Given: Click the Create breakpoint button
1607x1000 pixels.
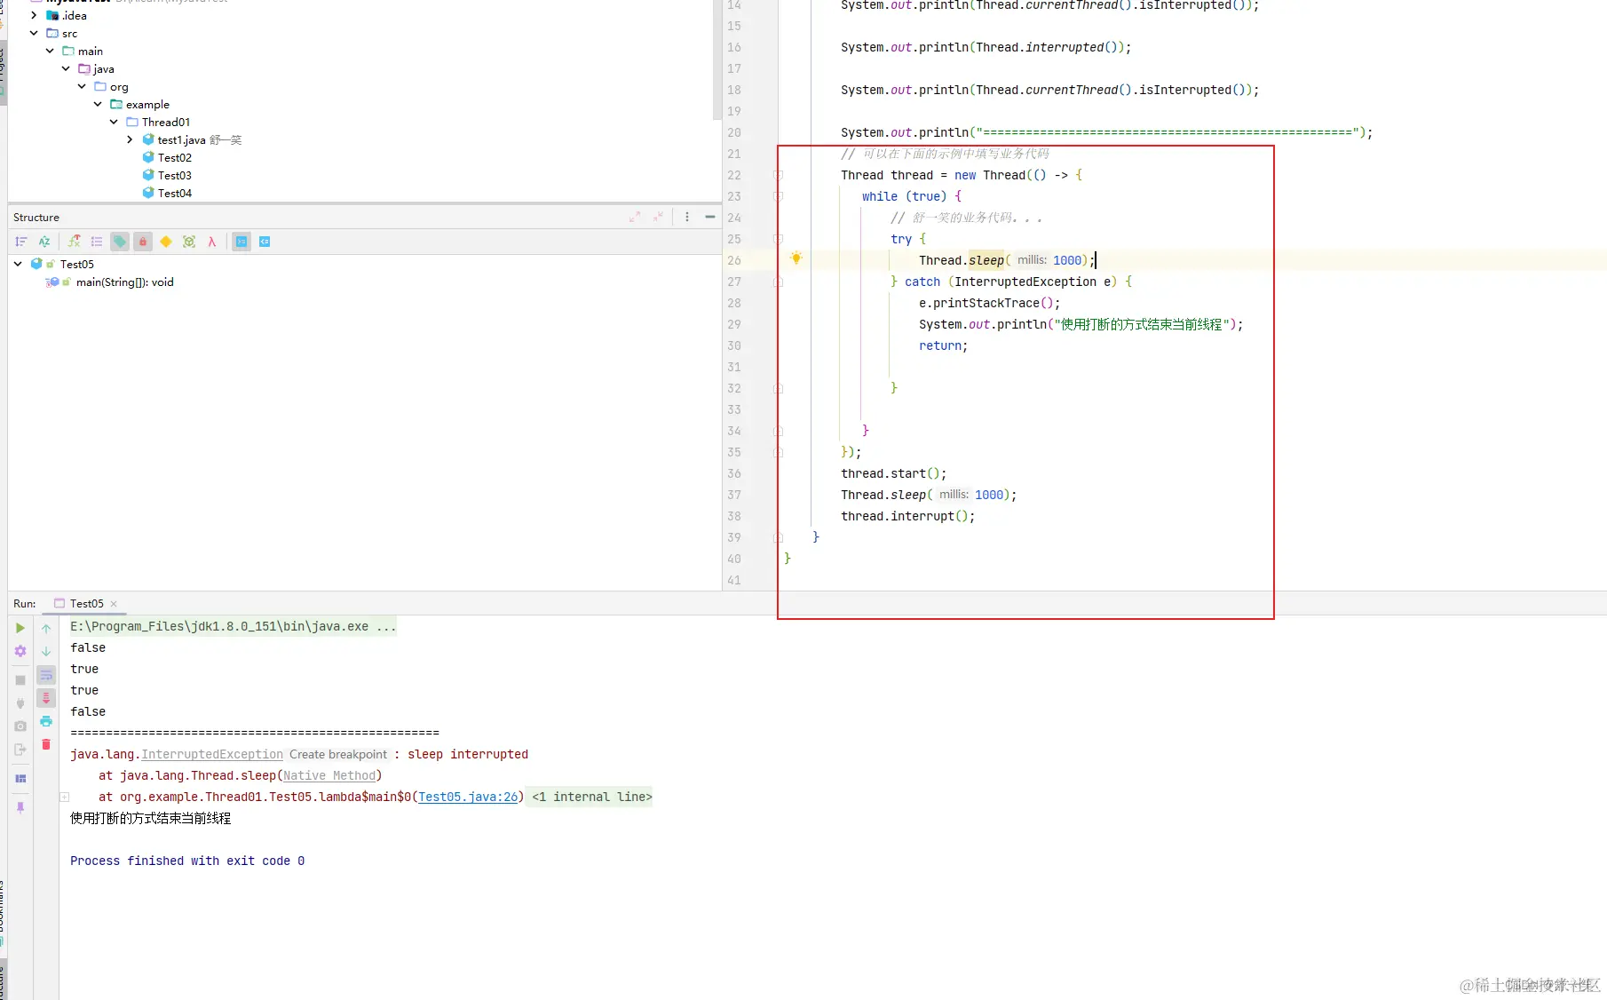Looking at the screenshot, I should tap(338, 754).
